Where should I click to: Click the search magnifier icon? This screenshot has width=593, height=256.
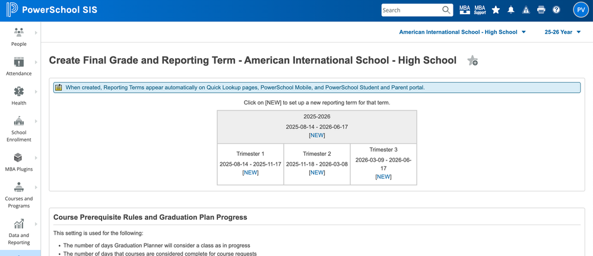click(x=447, y=10)
